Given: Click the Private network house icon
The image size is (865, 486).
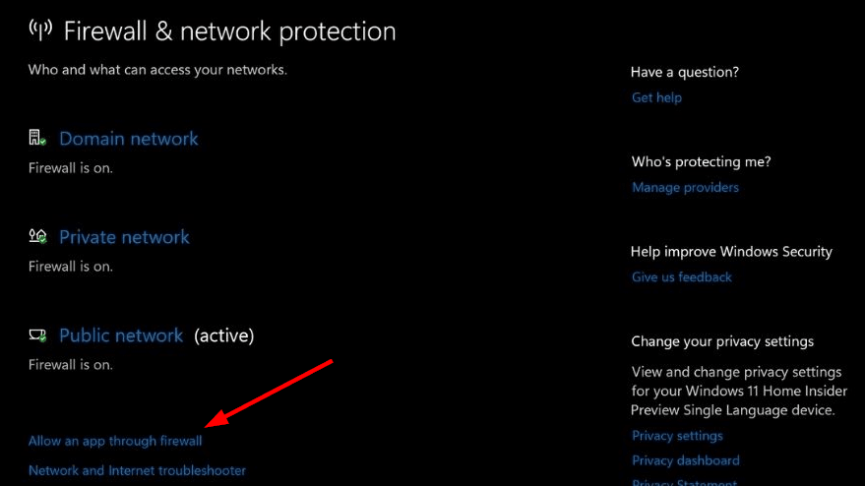Looking at the screenshot, I should coord(37,237).
